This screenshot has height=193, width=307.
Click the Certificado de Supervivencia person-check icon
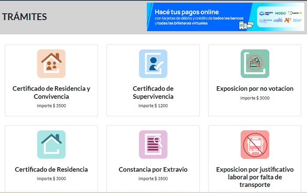pyautogui.click(x=153, y=64)
